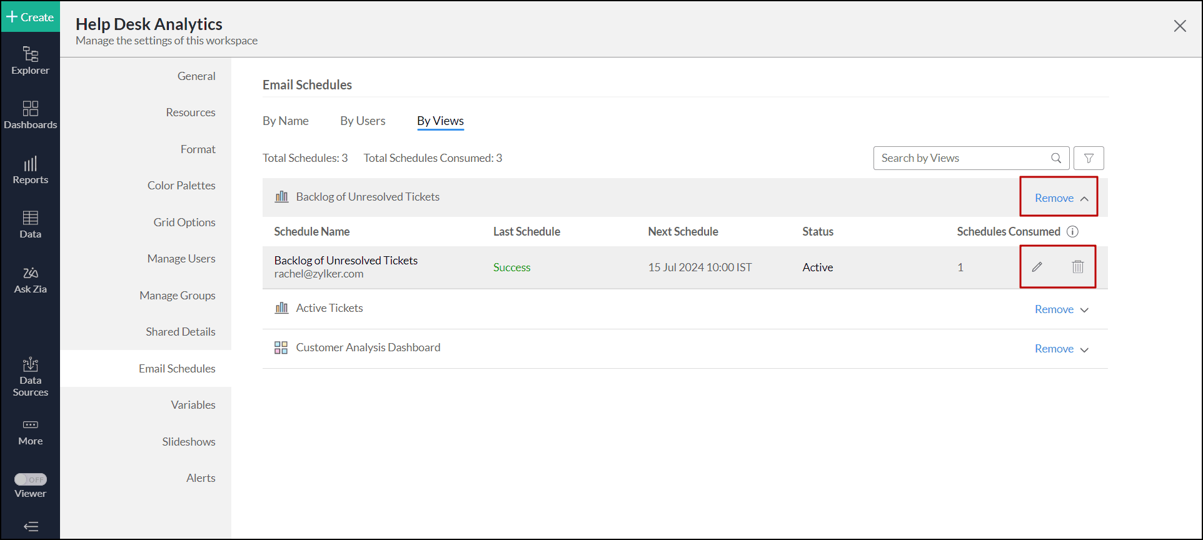
Task: Open Reports from the left sidebar
Action: pyautogui.click(x=30, y=170)
